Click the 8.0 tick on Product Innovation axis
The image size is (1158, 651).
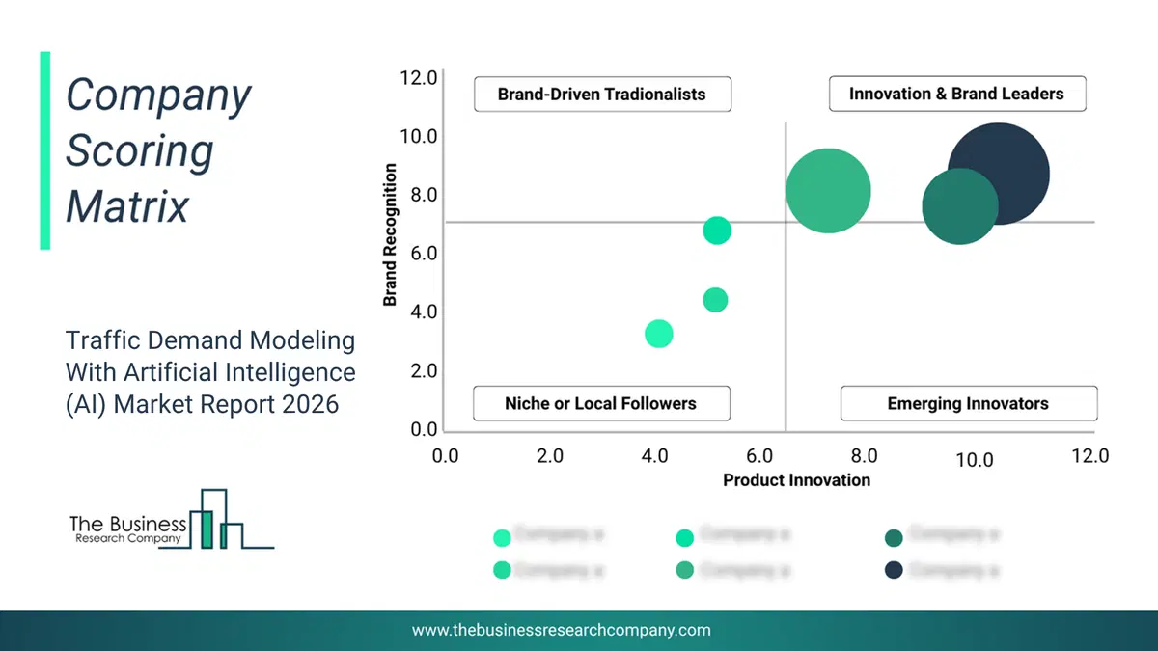point(864,454)
